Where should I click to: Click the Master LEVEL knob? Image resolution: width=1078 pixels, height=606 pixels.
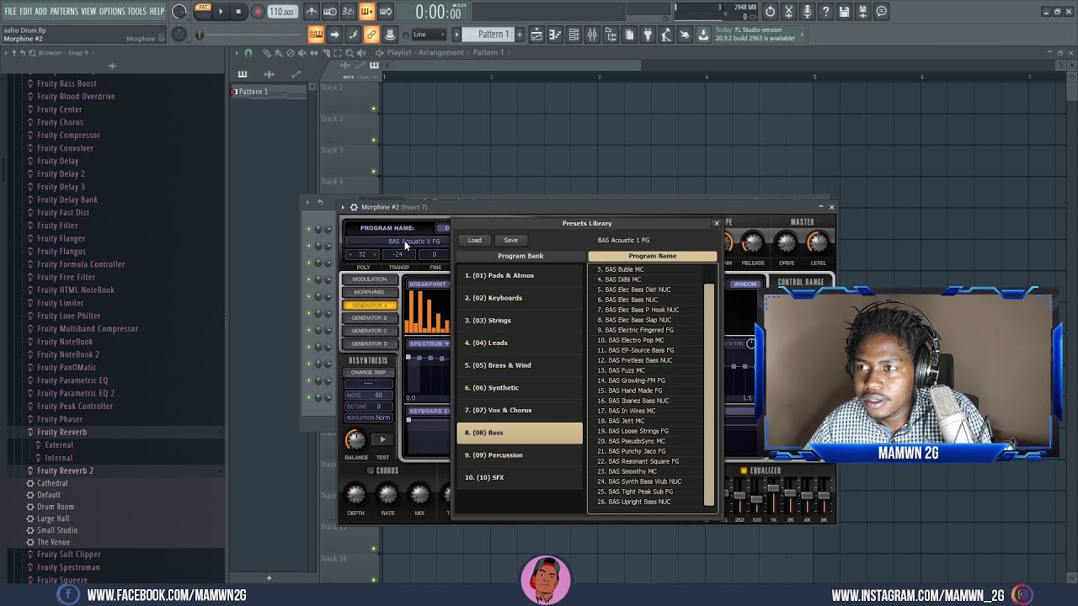pos(817,242)
